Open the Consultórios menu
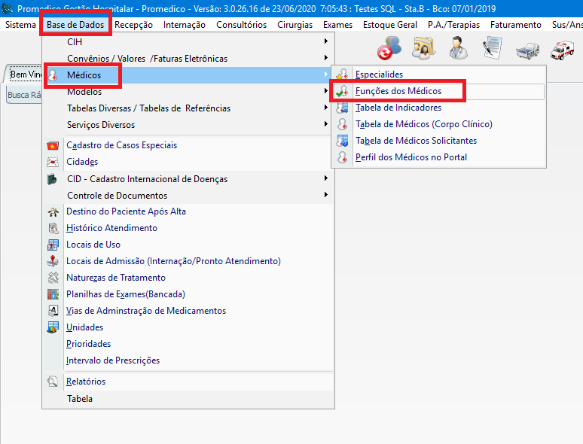583x444 pixels. pyautogui.click(x=241, y=25)
